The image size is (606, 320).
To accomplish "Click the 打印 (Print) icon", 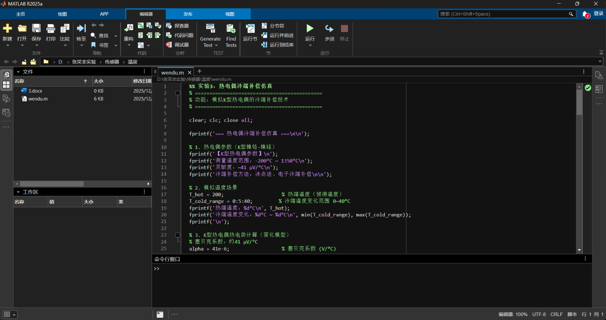I will 51,28.
